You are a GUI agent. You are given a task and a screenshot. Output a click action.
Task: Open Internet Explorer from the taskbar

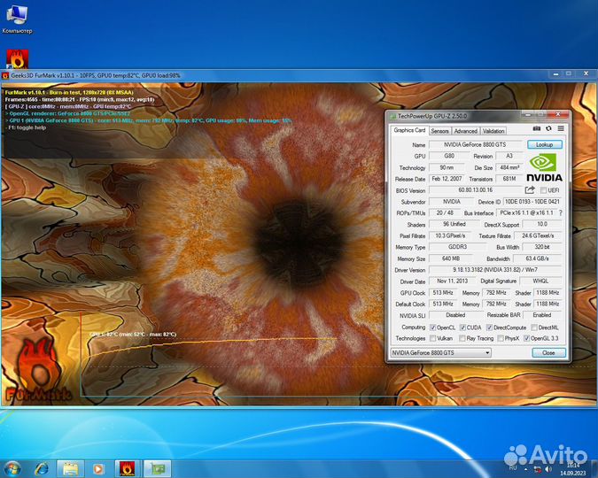pyautogui.click(x=41, y=466)
